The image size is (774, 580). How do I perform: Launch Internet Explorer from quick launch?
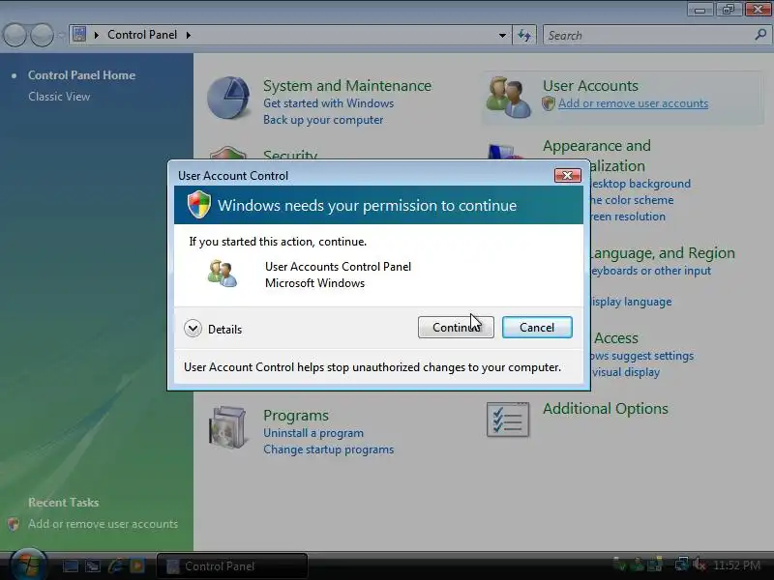(x=115, y=565)
